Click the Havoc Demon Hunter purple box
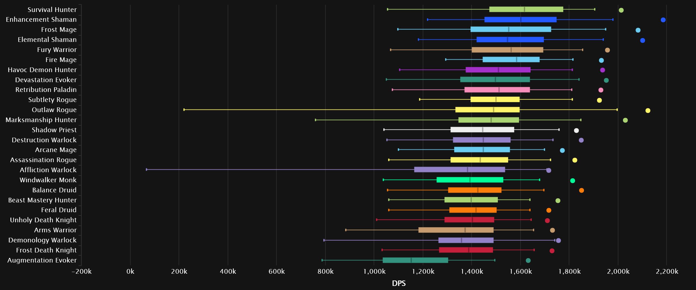696x290 pixels. click(x=498, y=70)
